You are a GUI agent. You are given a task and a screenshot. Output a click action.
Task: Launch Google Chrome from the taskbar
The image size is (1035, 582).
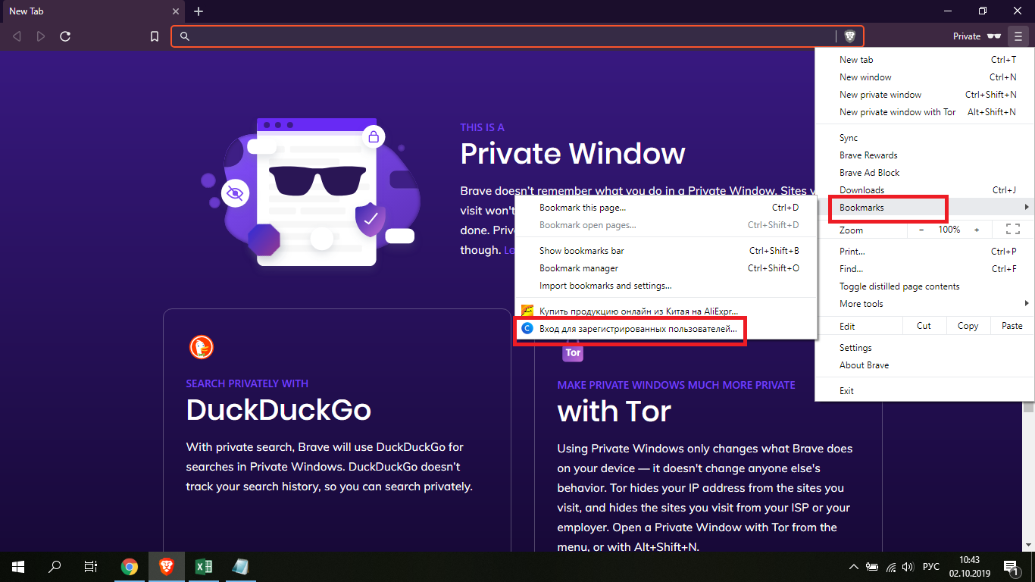coord(130,566)
